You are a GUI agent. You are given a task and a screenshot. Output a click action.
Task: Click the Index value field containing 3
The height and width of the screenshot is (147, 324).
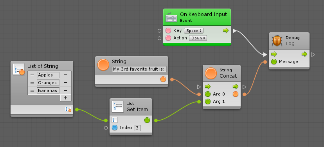click(138, 128)
